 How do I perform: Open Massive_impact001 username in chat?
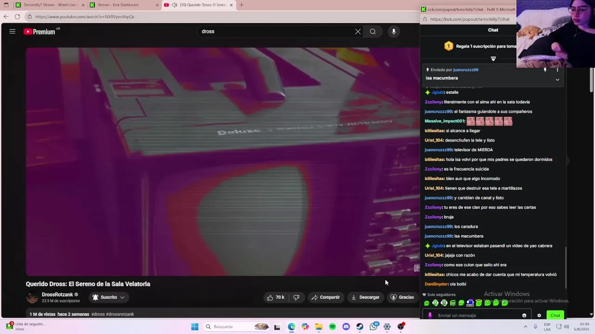click(444, 121)
